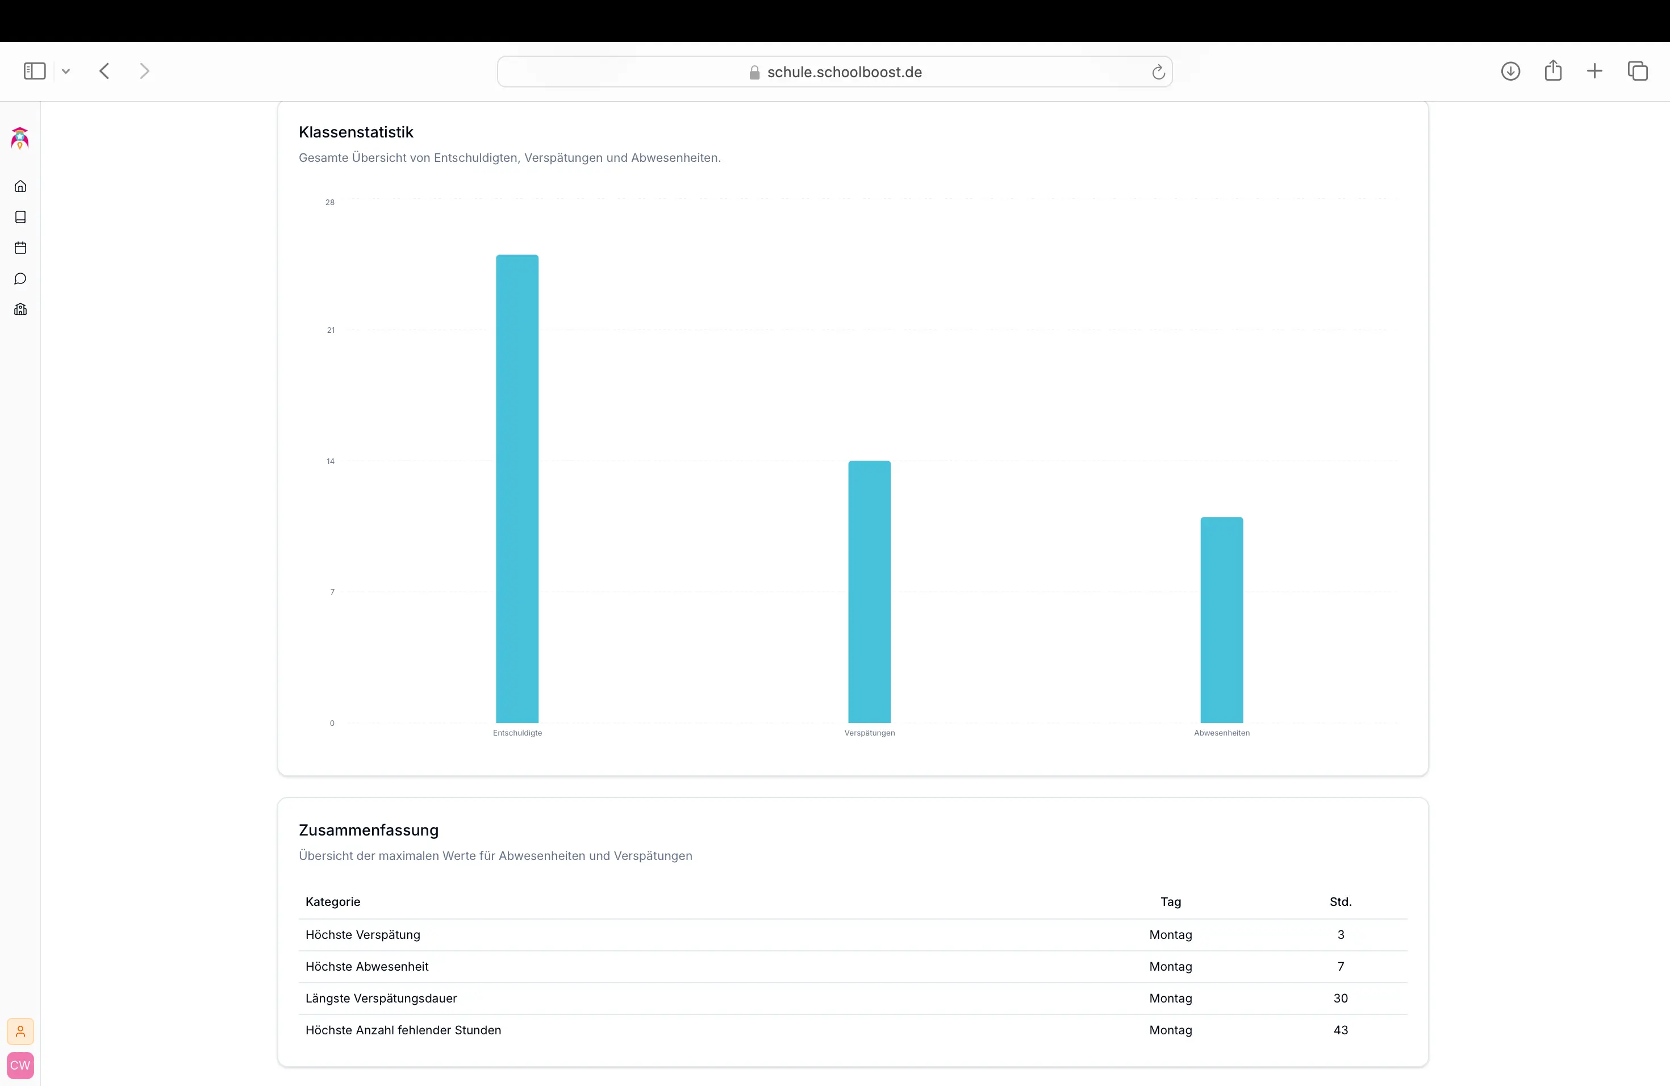Open a new tab with plus button
Screen dimensions: 1670x1086
[1594, 71]
